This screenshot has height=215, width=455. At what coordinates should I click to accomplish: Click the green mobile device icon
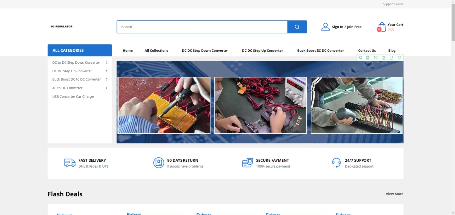368,58
